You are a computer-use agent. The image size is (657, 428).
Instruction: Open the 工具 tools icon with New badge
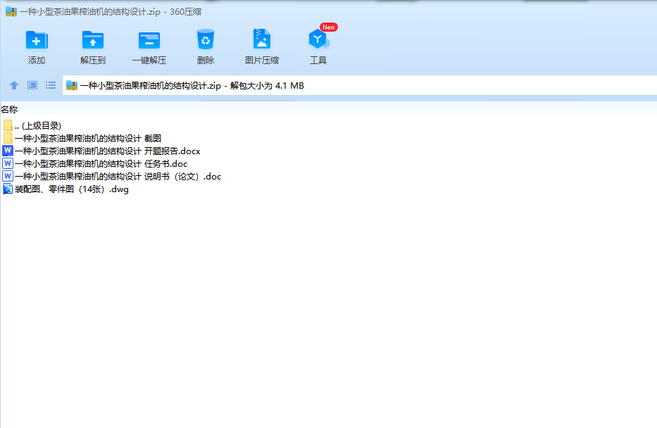tap(318, 39)
